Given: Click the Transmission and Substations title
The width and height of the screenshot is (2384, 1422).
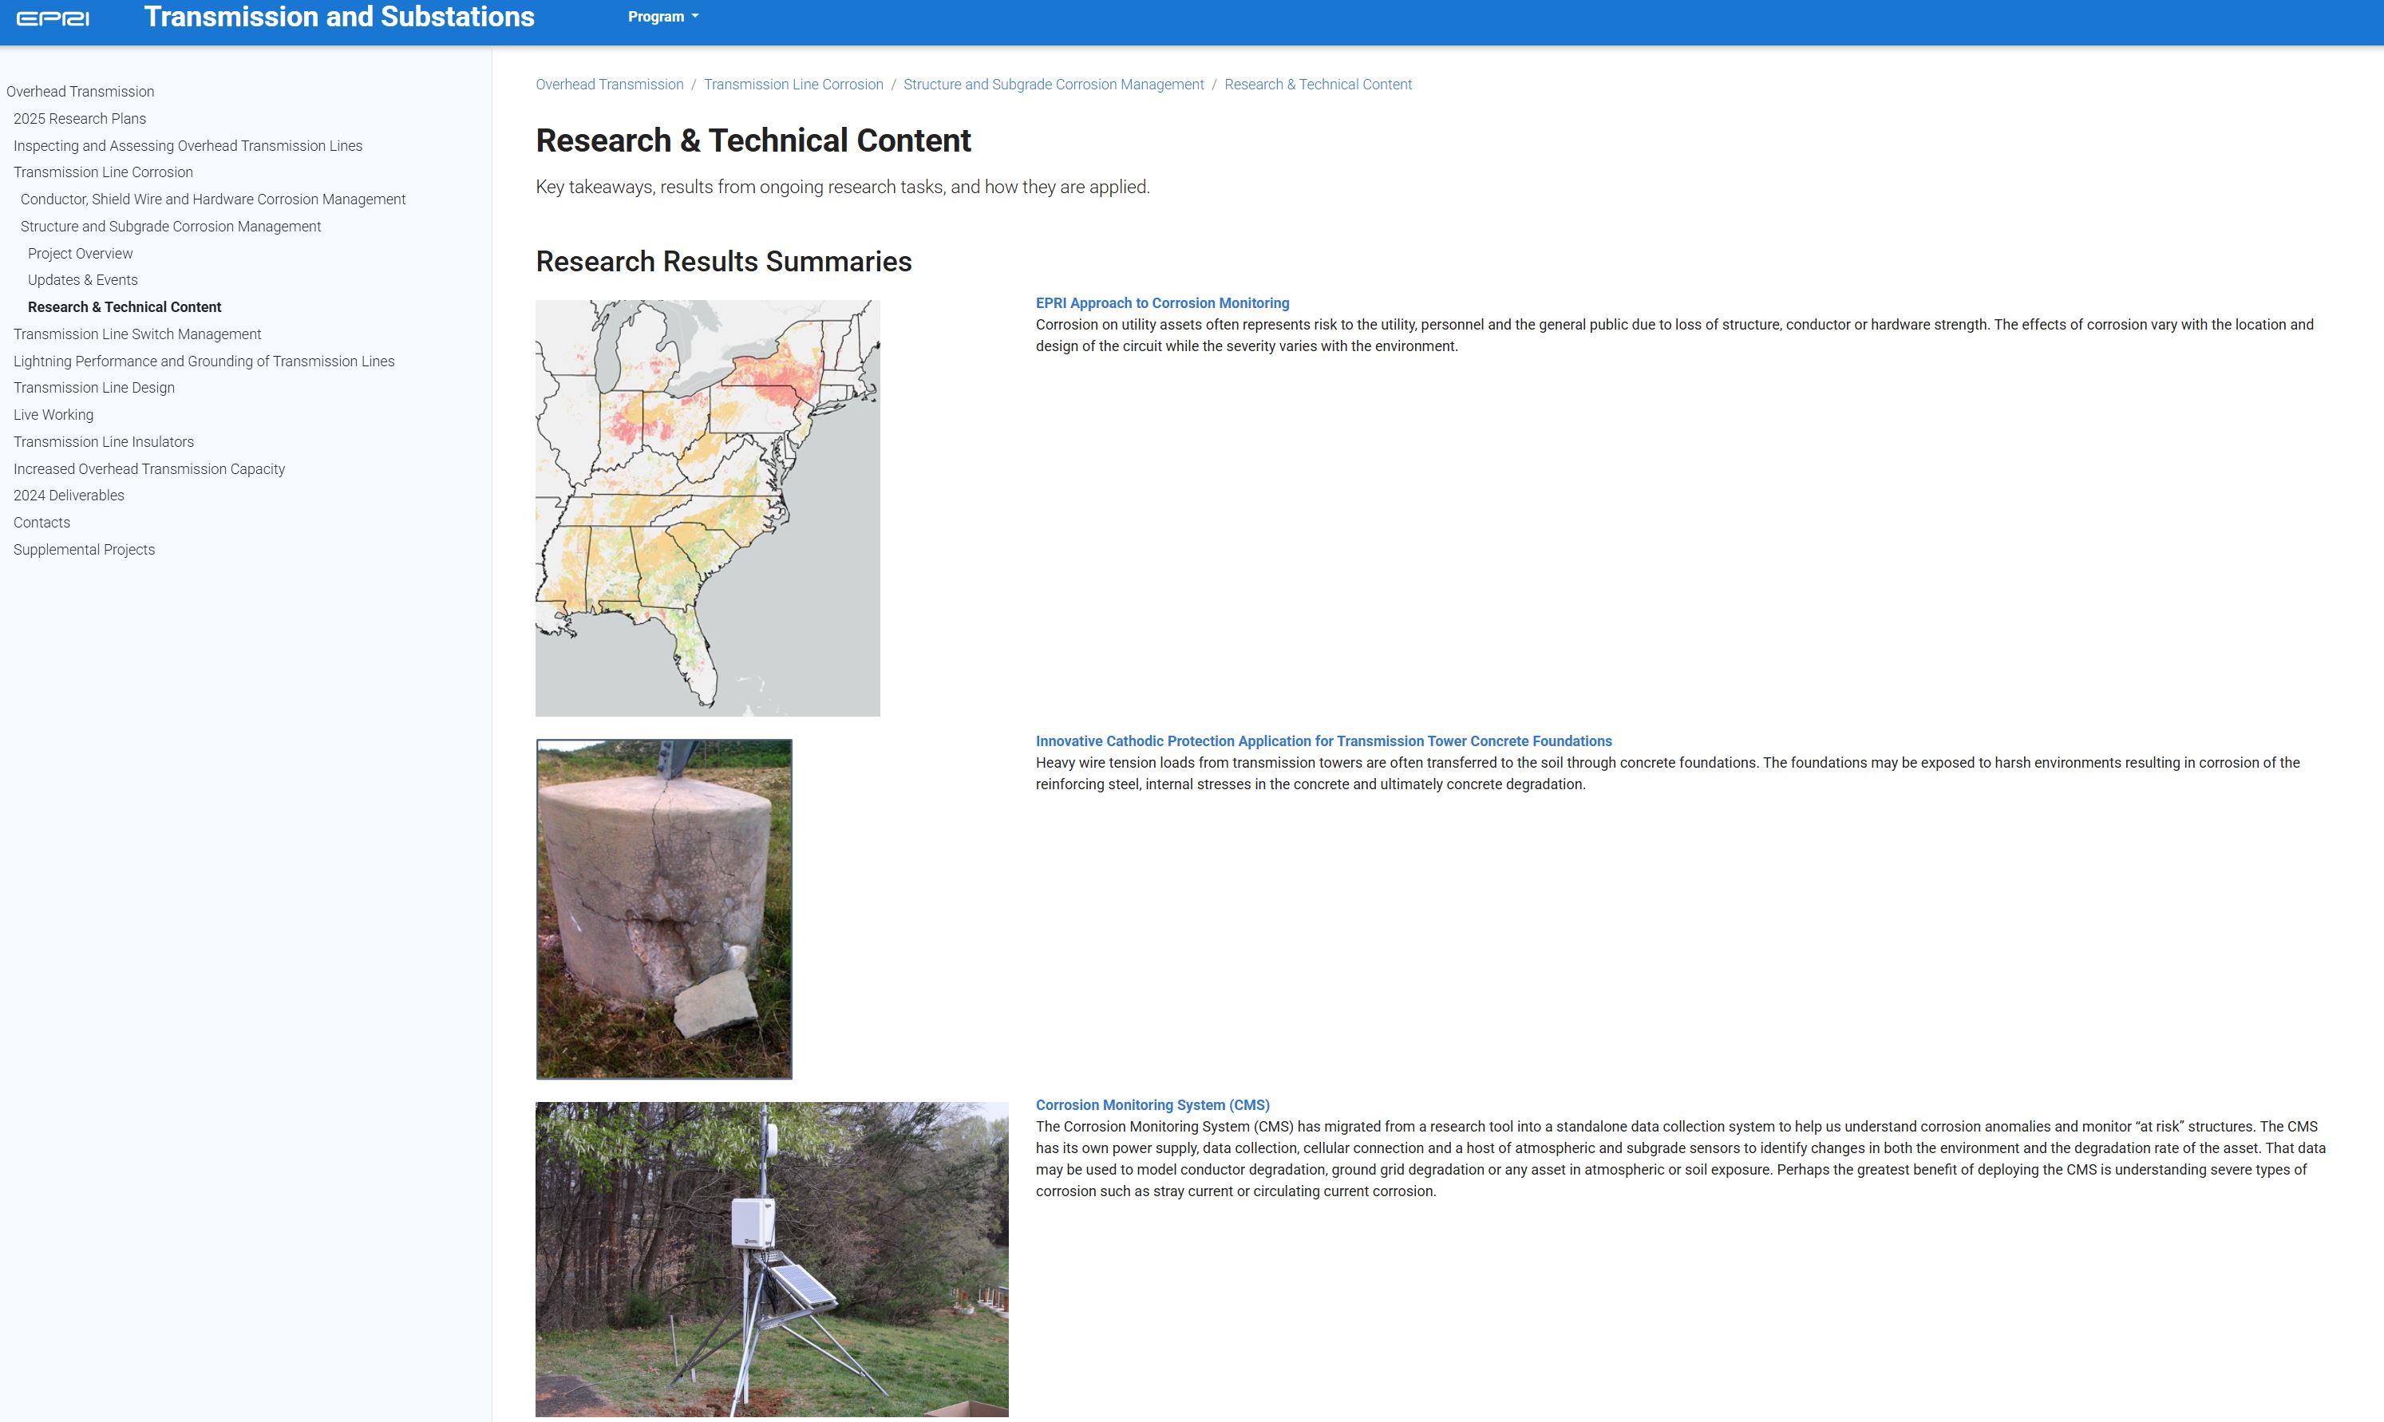Looking at the screenshot, I should coord(339,16).
